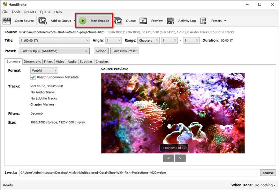This screenshot has height=190, width=279.
Task: Click the toolbar Preview label
Action: (x=157, y=21)
